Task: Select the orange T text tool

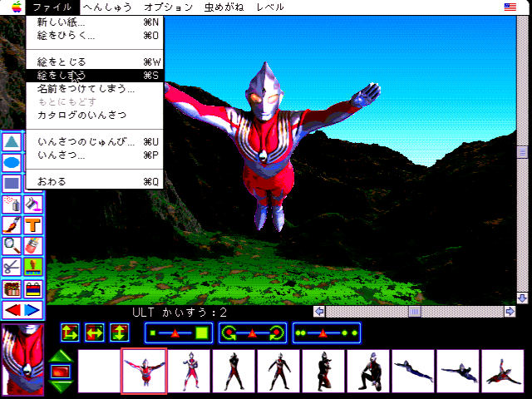Action: pyautogui.click(x=33, y=225)
